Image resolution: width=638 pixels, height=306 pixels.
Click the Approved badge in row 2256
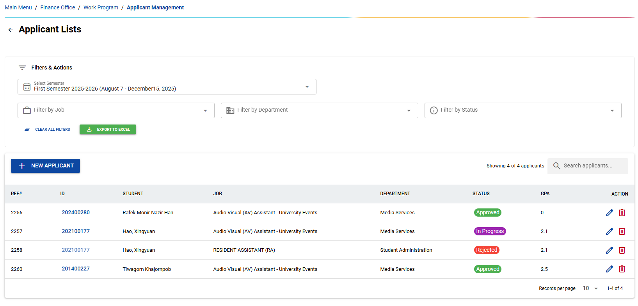point(488,213)
